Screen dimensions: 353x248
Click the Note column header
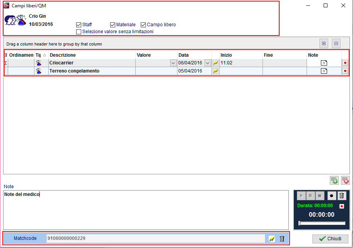click(324, 55)
